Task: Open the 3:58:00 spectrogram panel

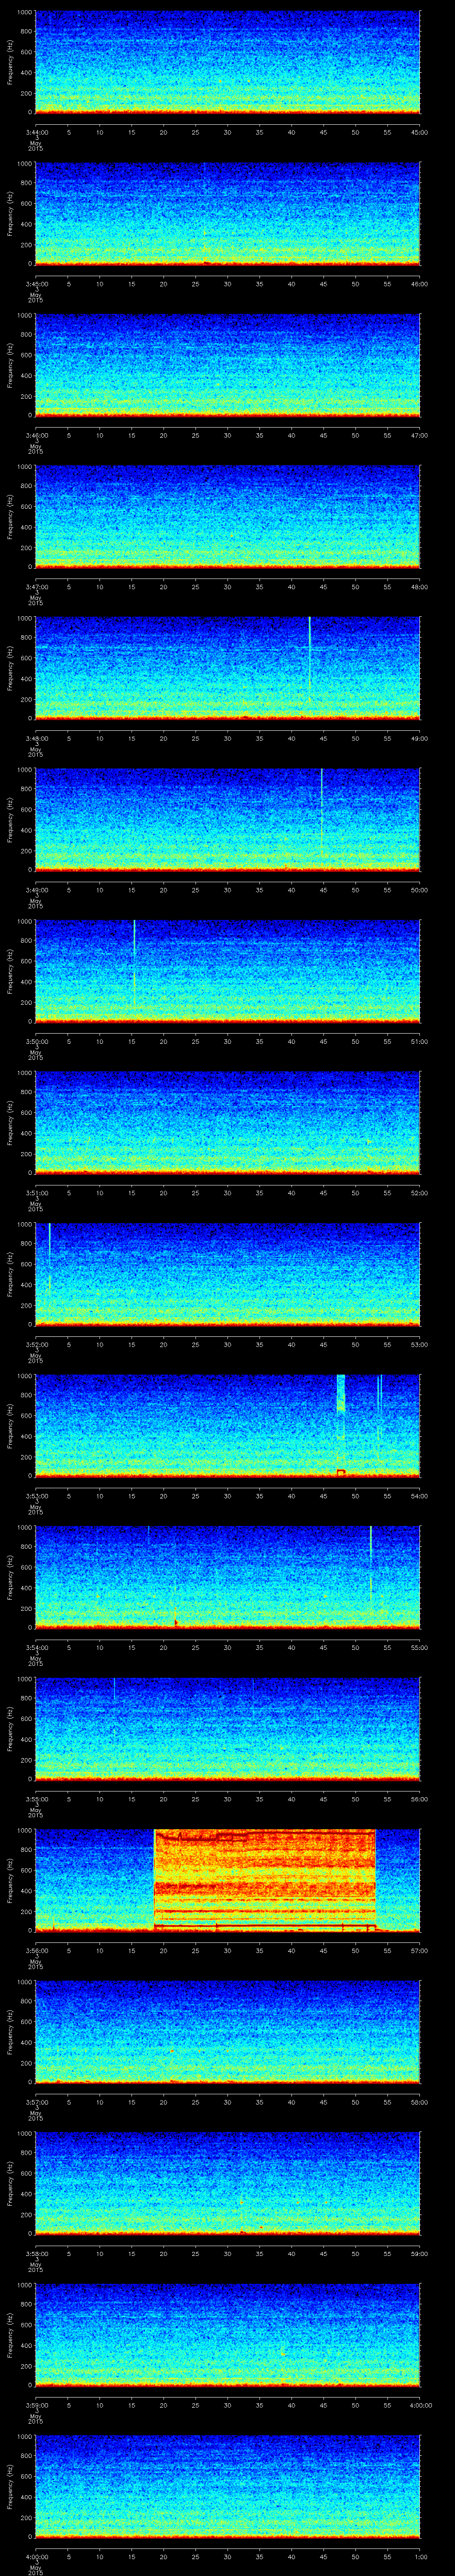Action: click(227, 2184)
